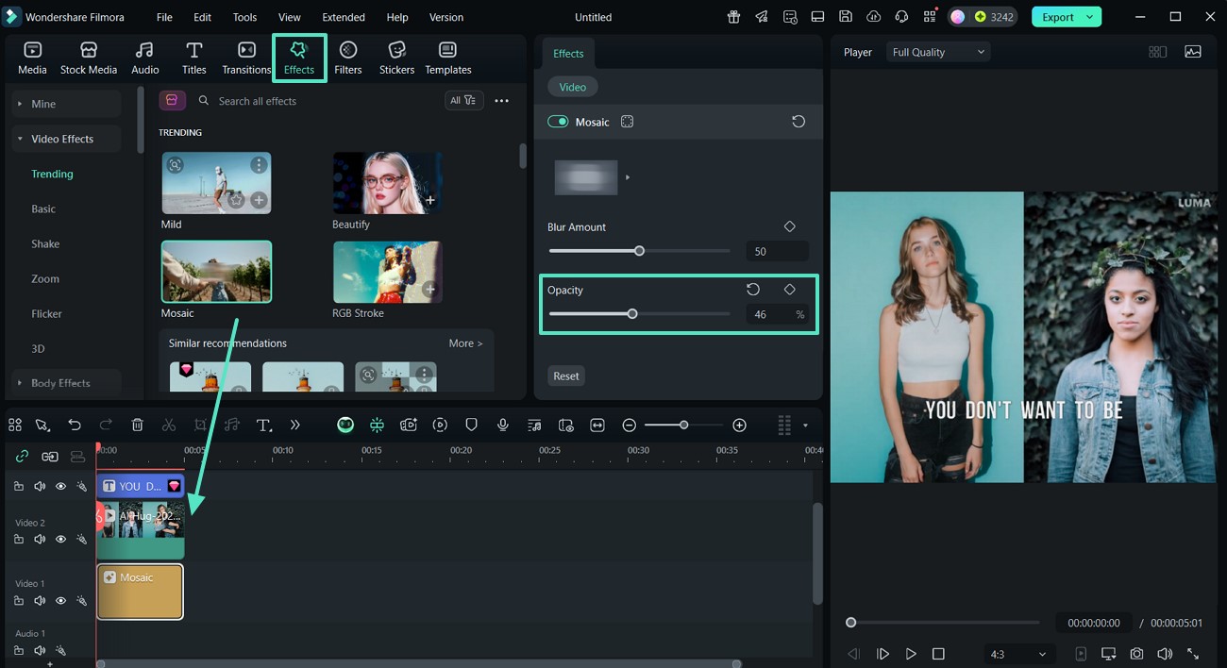
Task: Click the Undo arrow in timeline toolbar
Action: 75,426
